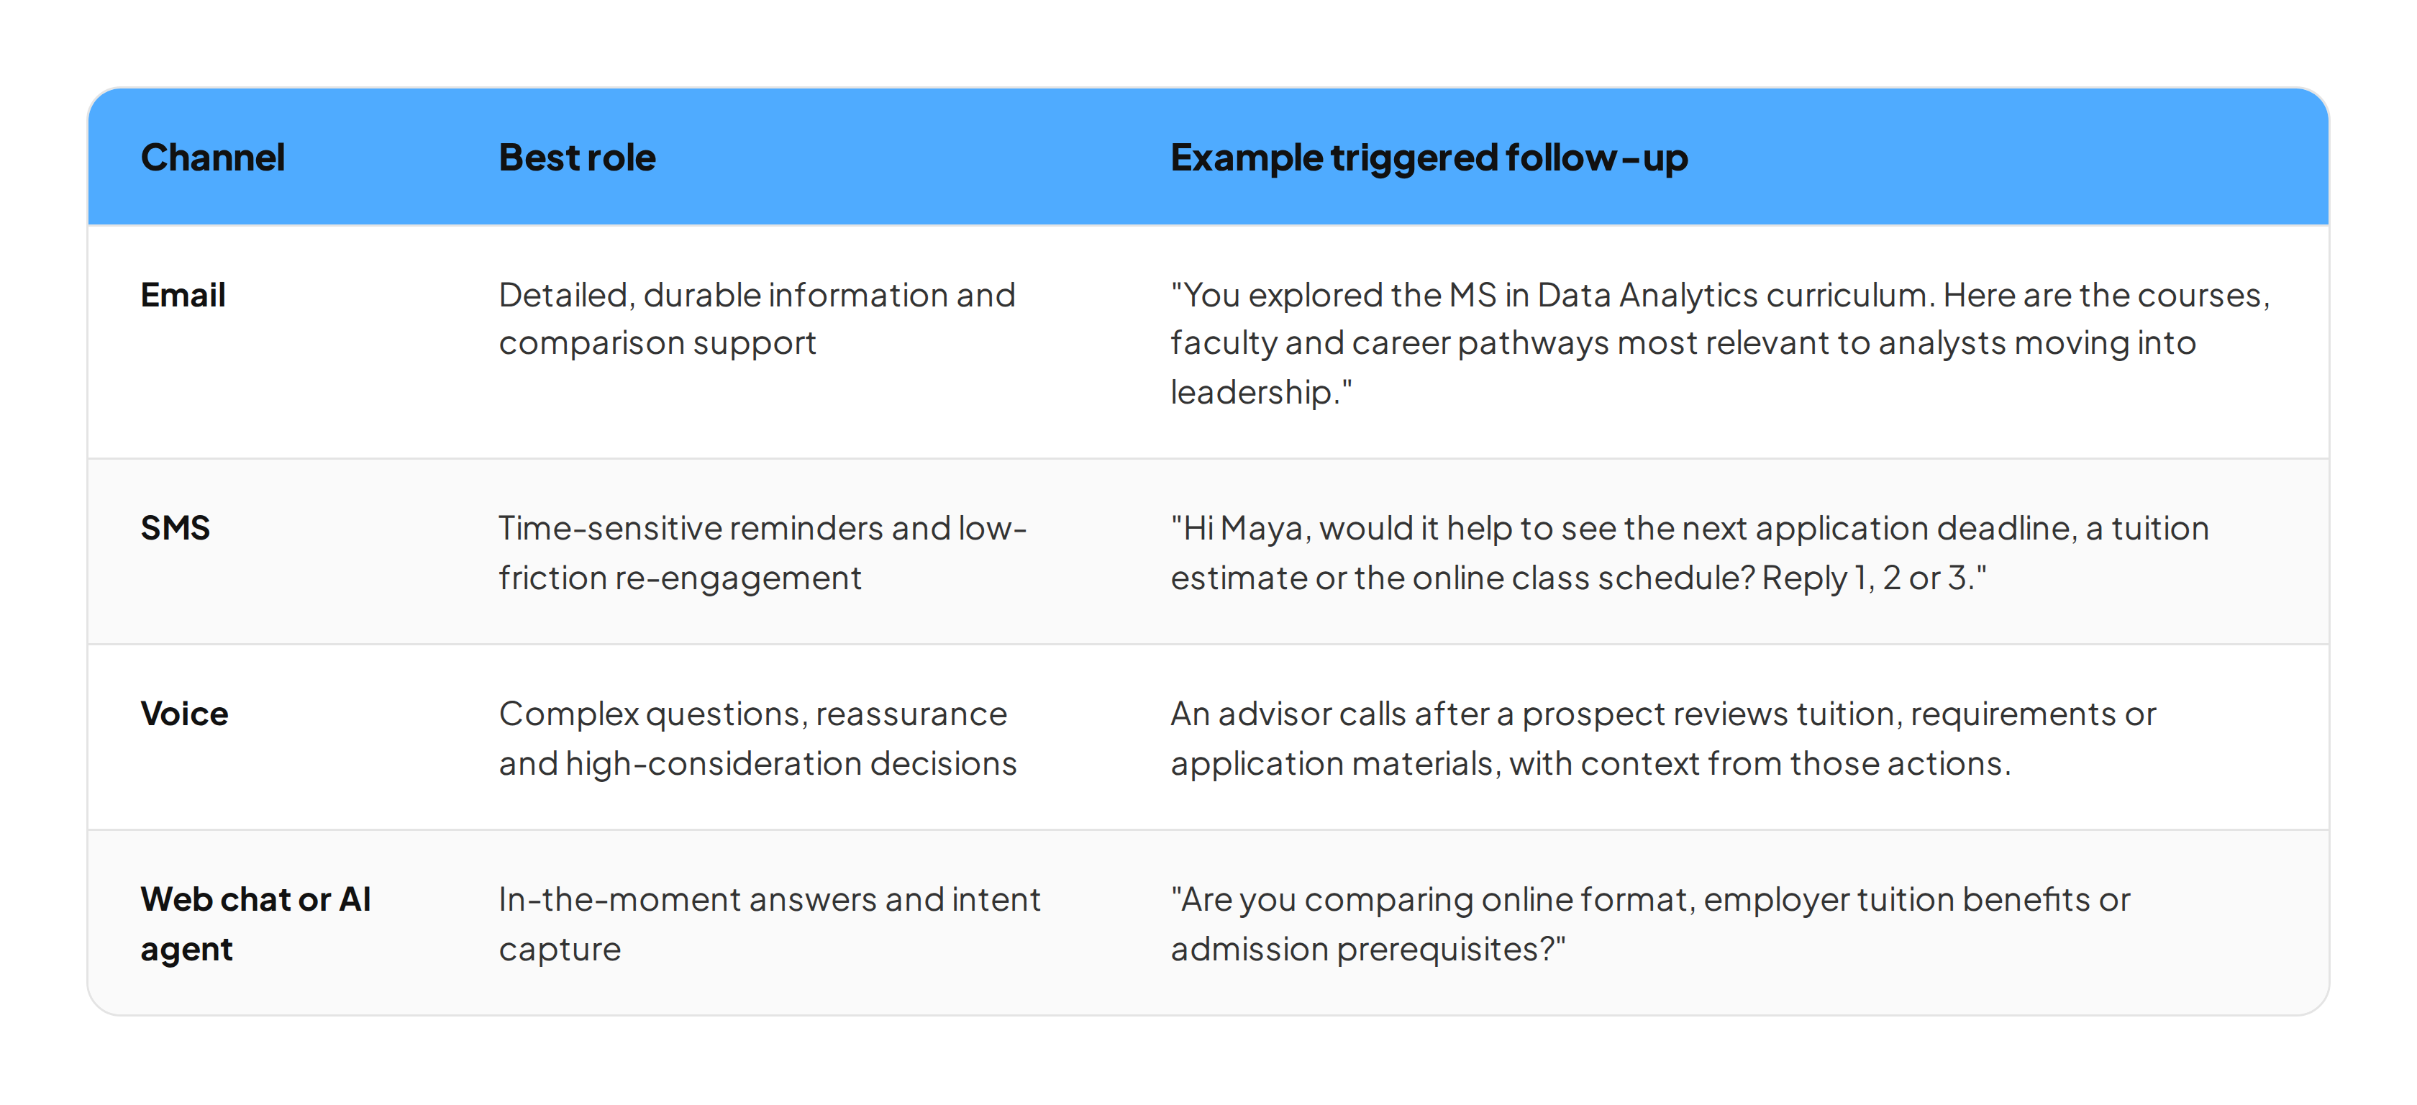Click admission prerequisites text

coord(1368,950)
